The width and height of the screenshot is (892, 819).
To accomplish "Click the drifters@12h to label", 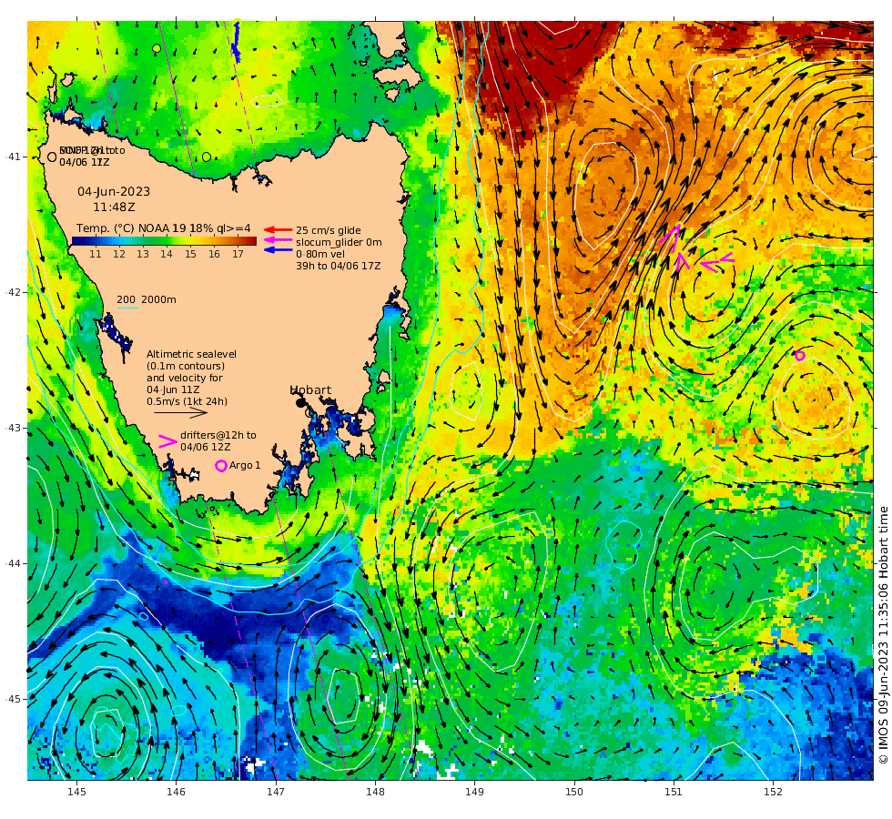I will pyautogui.click(x=218, y=435).
